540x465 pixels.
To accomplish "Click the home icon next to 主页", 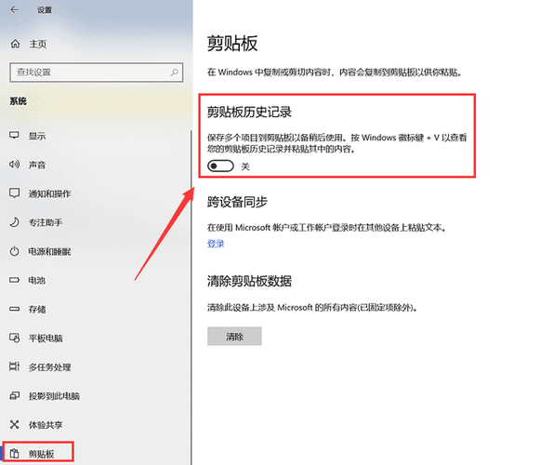I will pos(15,44).
